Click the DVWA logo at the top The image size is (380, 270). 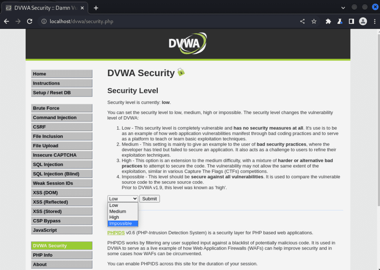point(187,43)
